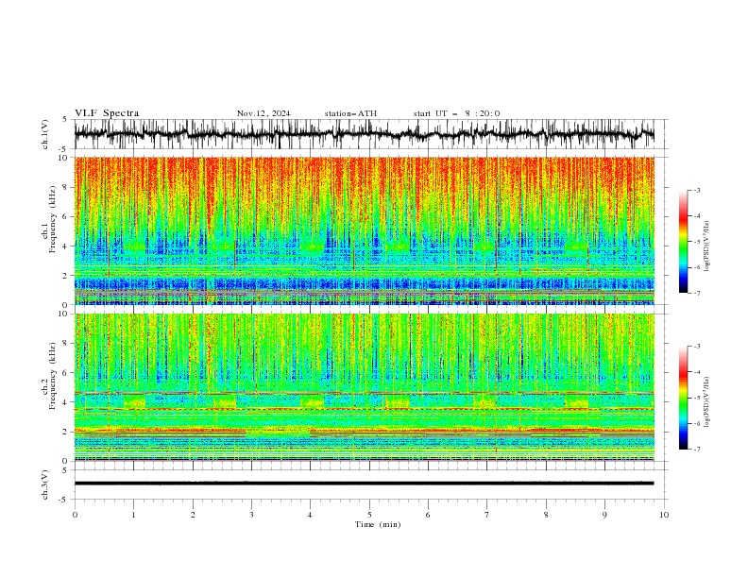This screenshot has height=578, width=748.
Task: Click the ch.1 voltage waveform trace
Action: click(x=365, y=134)
